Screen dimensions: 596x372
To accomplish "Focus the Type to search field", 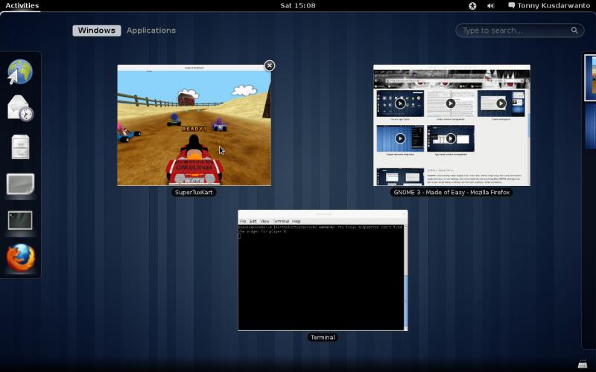I will coord(514,31).
